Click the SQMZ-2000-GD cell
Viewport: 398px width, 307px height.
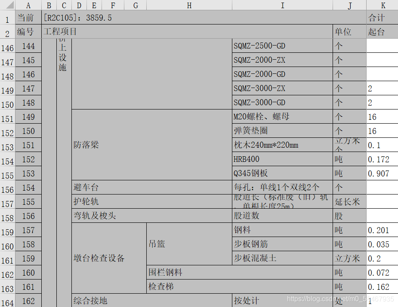[x=283, y=74]
